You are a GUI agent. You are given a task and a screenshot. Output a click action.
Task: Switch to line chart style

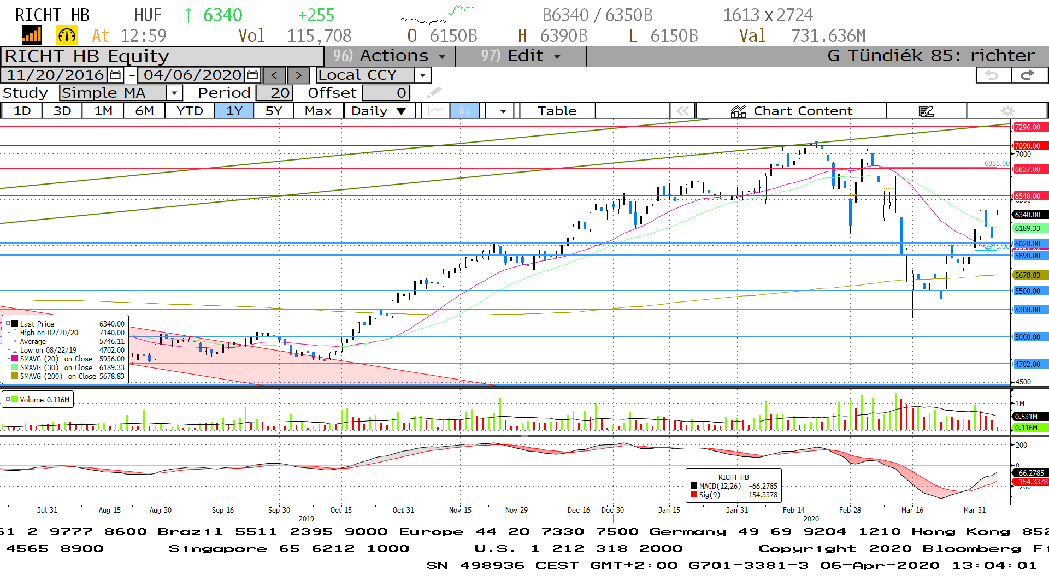[435, 111]
